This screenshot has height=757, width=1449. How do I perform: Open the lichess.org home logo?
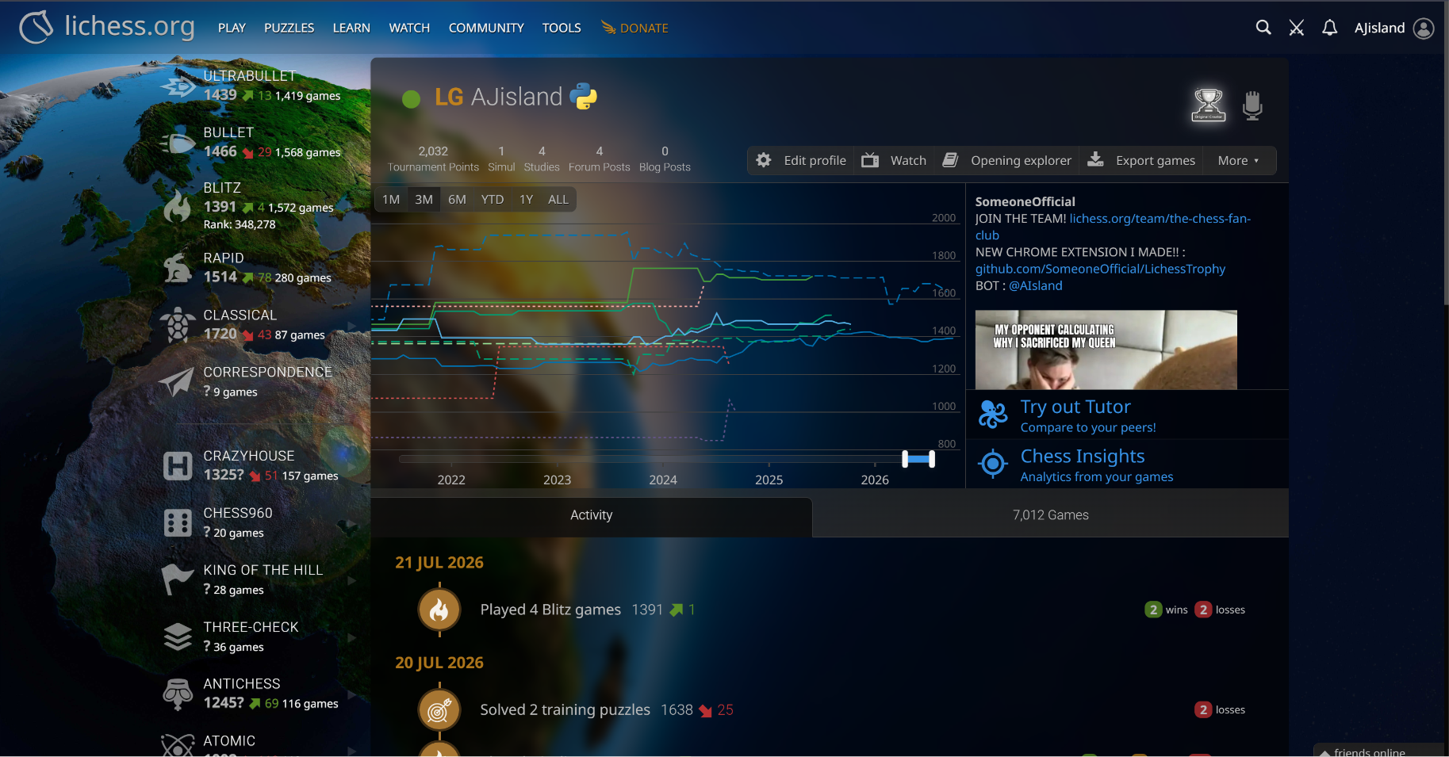[x=107, y=27]
